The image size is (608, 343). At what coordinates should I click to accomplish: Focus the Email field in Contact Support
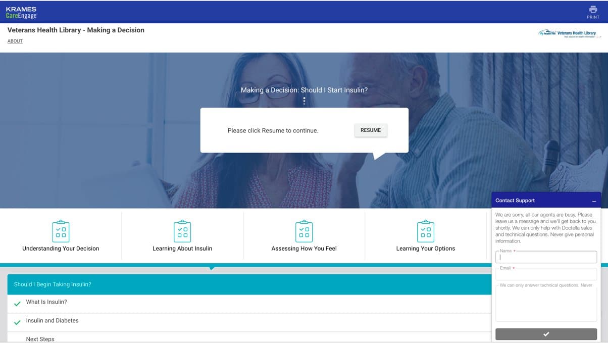tap(546, 274)
